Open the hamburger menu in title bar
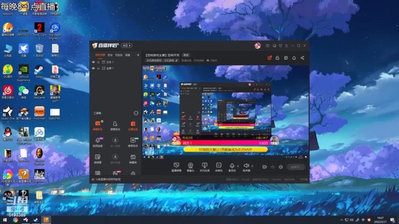Image resolution: width=399 pixels, height=224 pixels. click(x=286, y=46)
